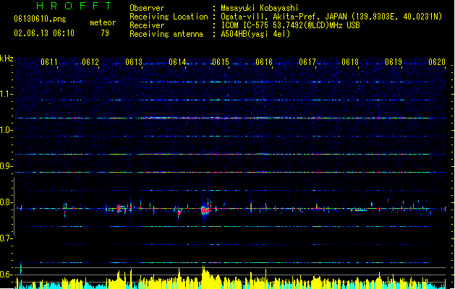The height and width of the screenshot is (289, 455).
Task: Click the antenna value A504HB(yagi 4el)
Action: pyautogui.click(x=255, y=34)
